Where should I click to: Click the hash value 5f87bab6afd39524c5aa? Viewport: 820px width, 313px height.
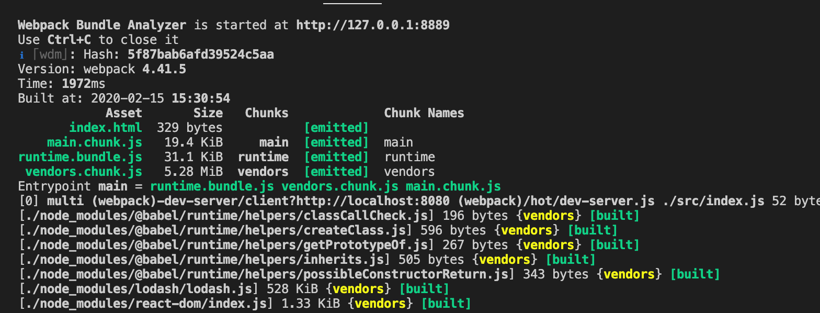[x=200, y=54]
